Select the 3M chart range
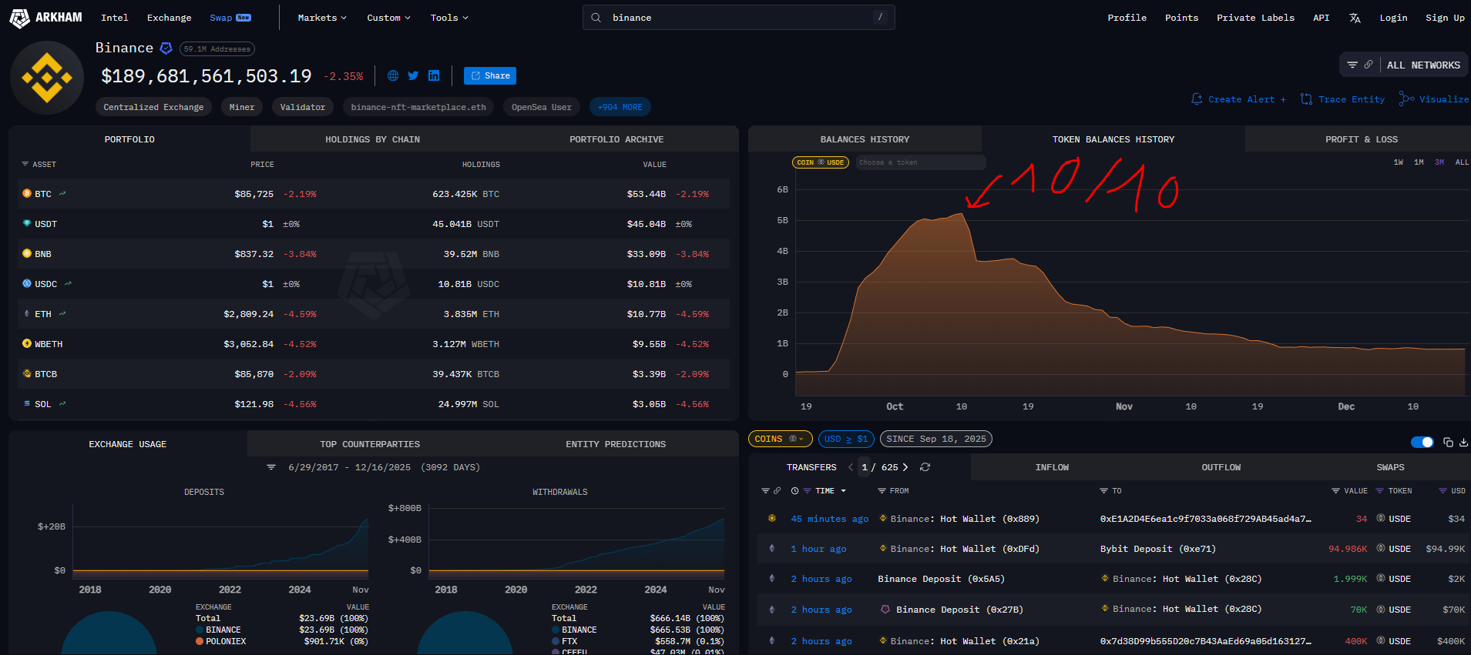Image resolution: width=1471 pixels, height=655 pixels. [1439, 162]
